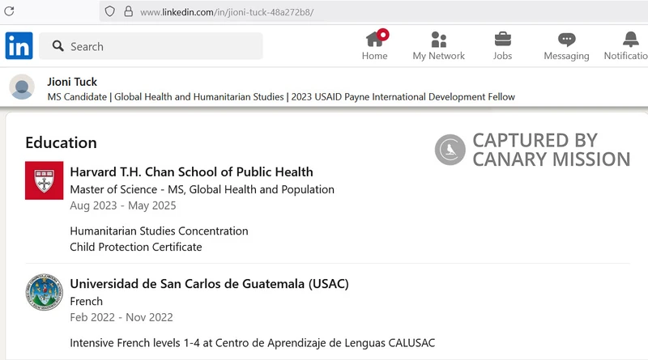The image size is (648, 360).
Task: Click the browser reload icon
Action: pos(10,11)
